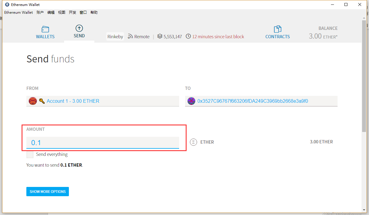This screenshot has width=369, height=215.
Task: Open the 窗口 menu
Action: click(x=83, y=12)
